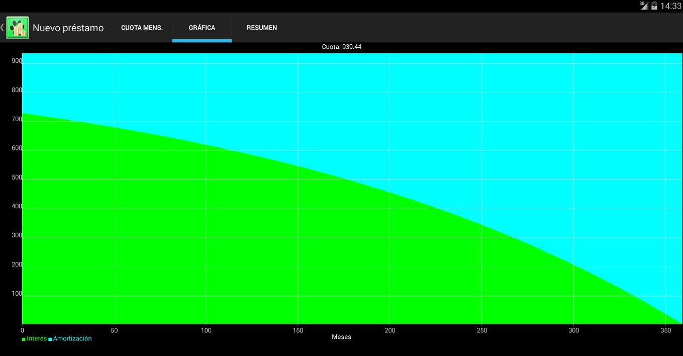Tap the Nuevo préstamo title
683x356 pixels.
pos(68,28)
